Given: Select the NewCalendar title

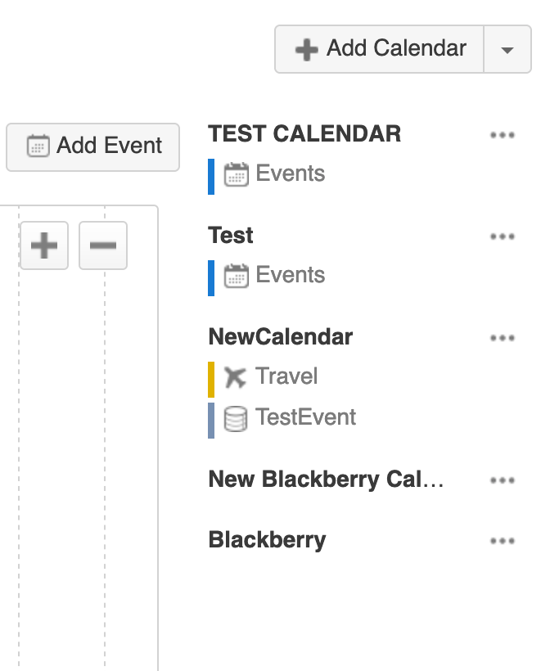Looking at the screenshot, I should click(x=281, y=336).
